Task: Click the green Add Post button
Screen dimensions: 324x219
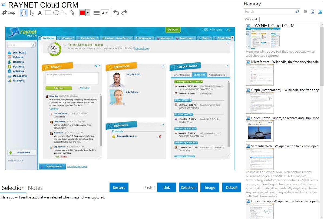Action: tap(58, 88)
